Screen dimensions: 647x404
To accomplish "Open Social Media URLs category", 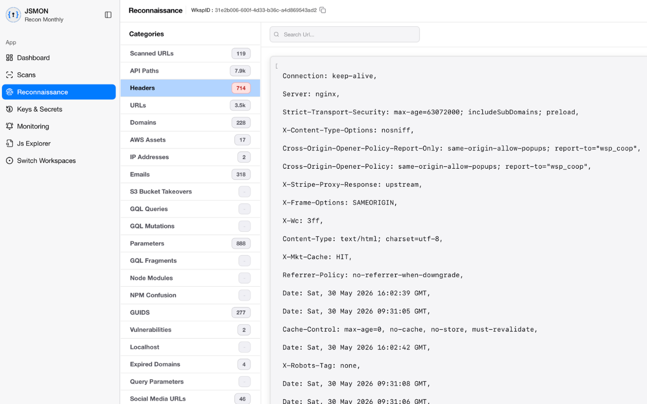I will [x=190, y=397].
